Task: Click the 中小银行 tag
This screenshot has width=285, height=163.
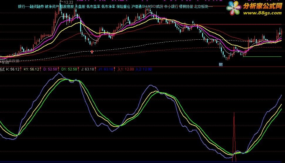Action: pyautogui.click(x=171, y=7)
